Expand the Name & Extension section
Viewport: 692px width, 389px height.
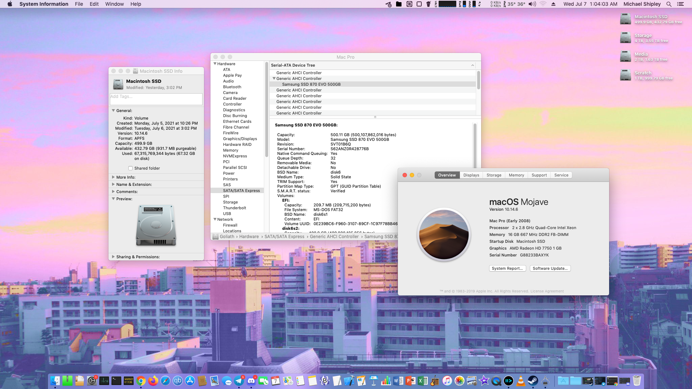coord(113,184)
